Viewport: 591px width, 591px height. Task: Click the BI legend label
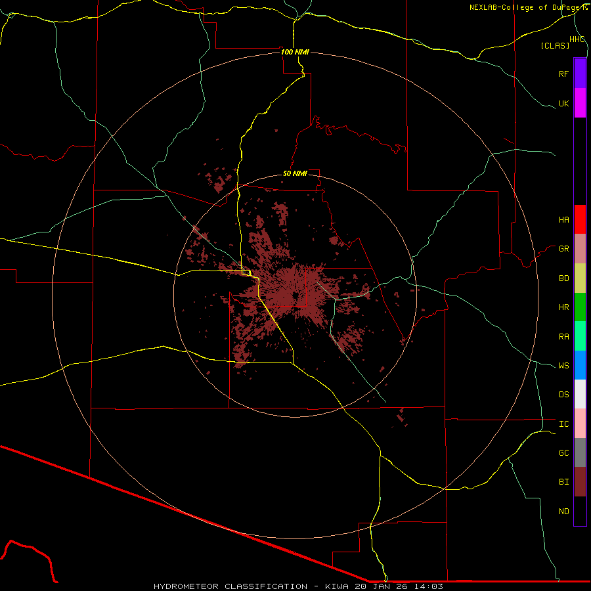[x=564, y=482]
